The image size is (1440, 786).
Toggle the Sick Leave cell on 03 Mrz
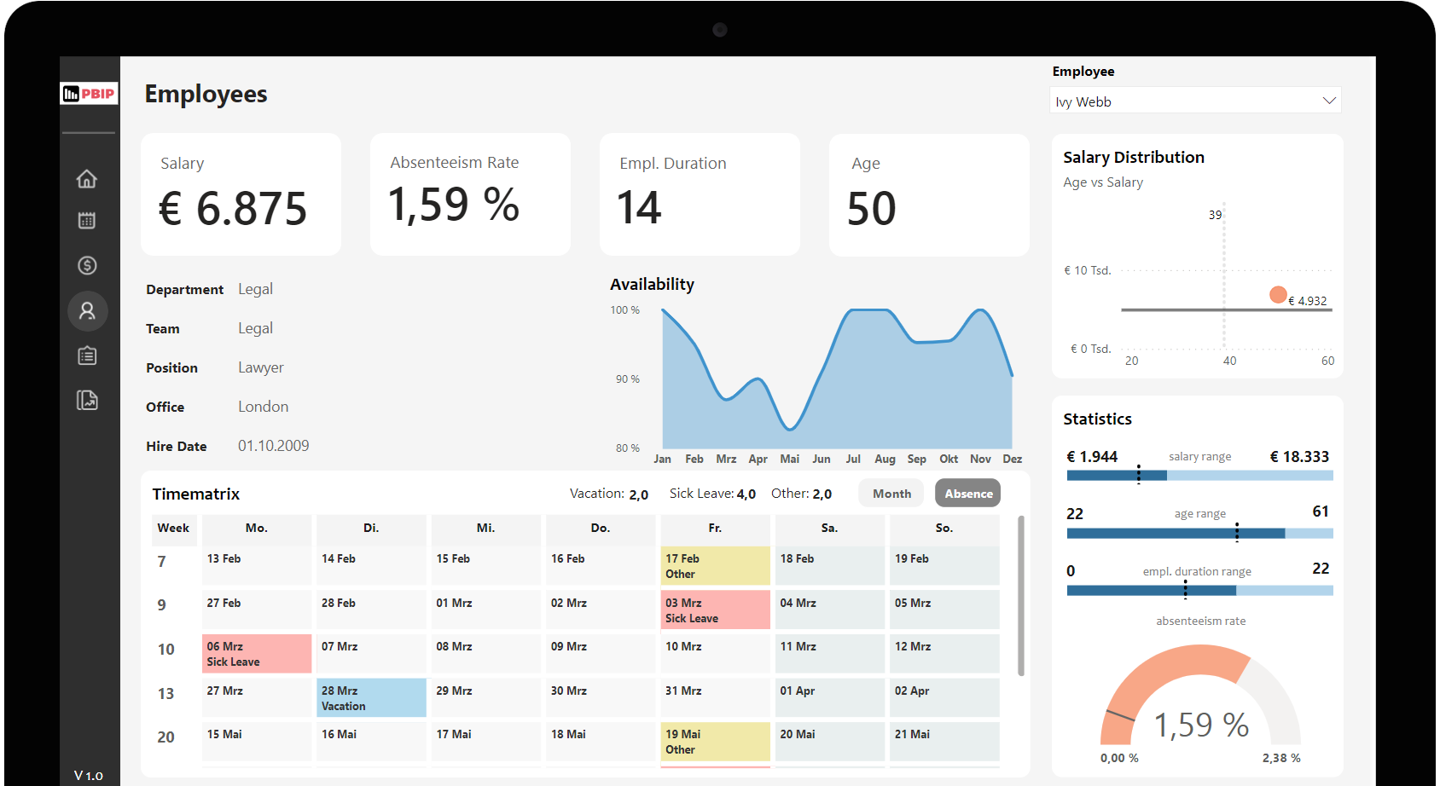pyautogui.click(x=715, y=609)
